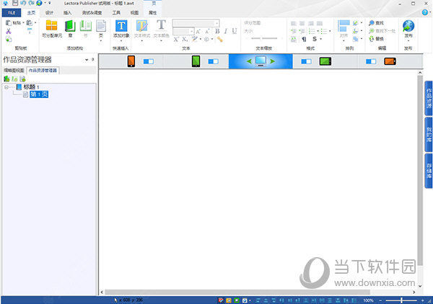Click the zoom in plus button
Image resolution: width=433 pixels, height=304 pixels.
coord(422,300)
